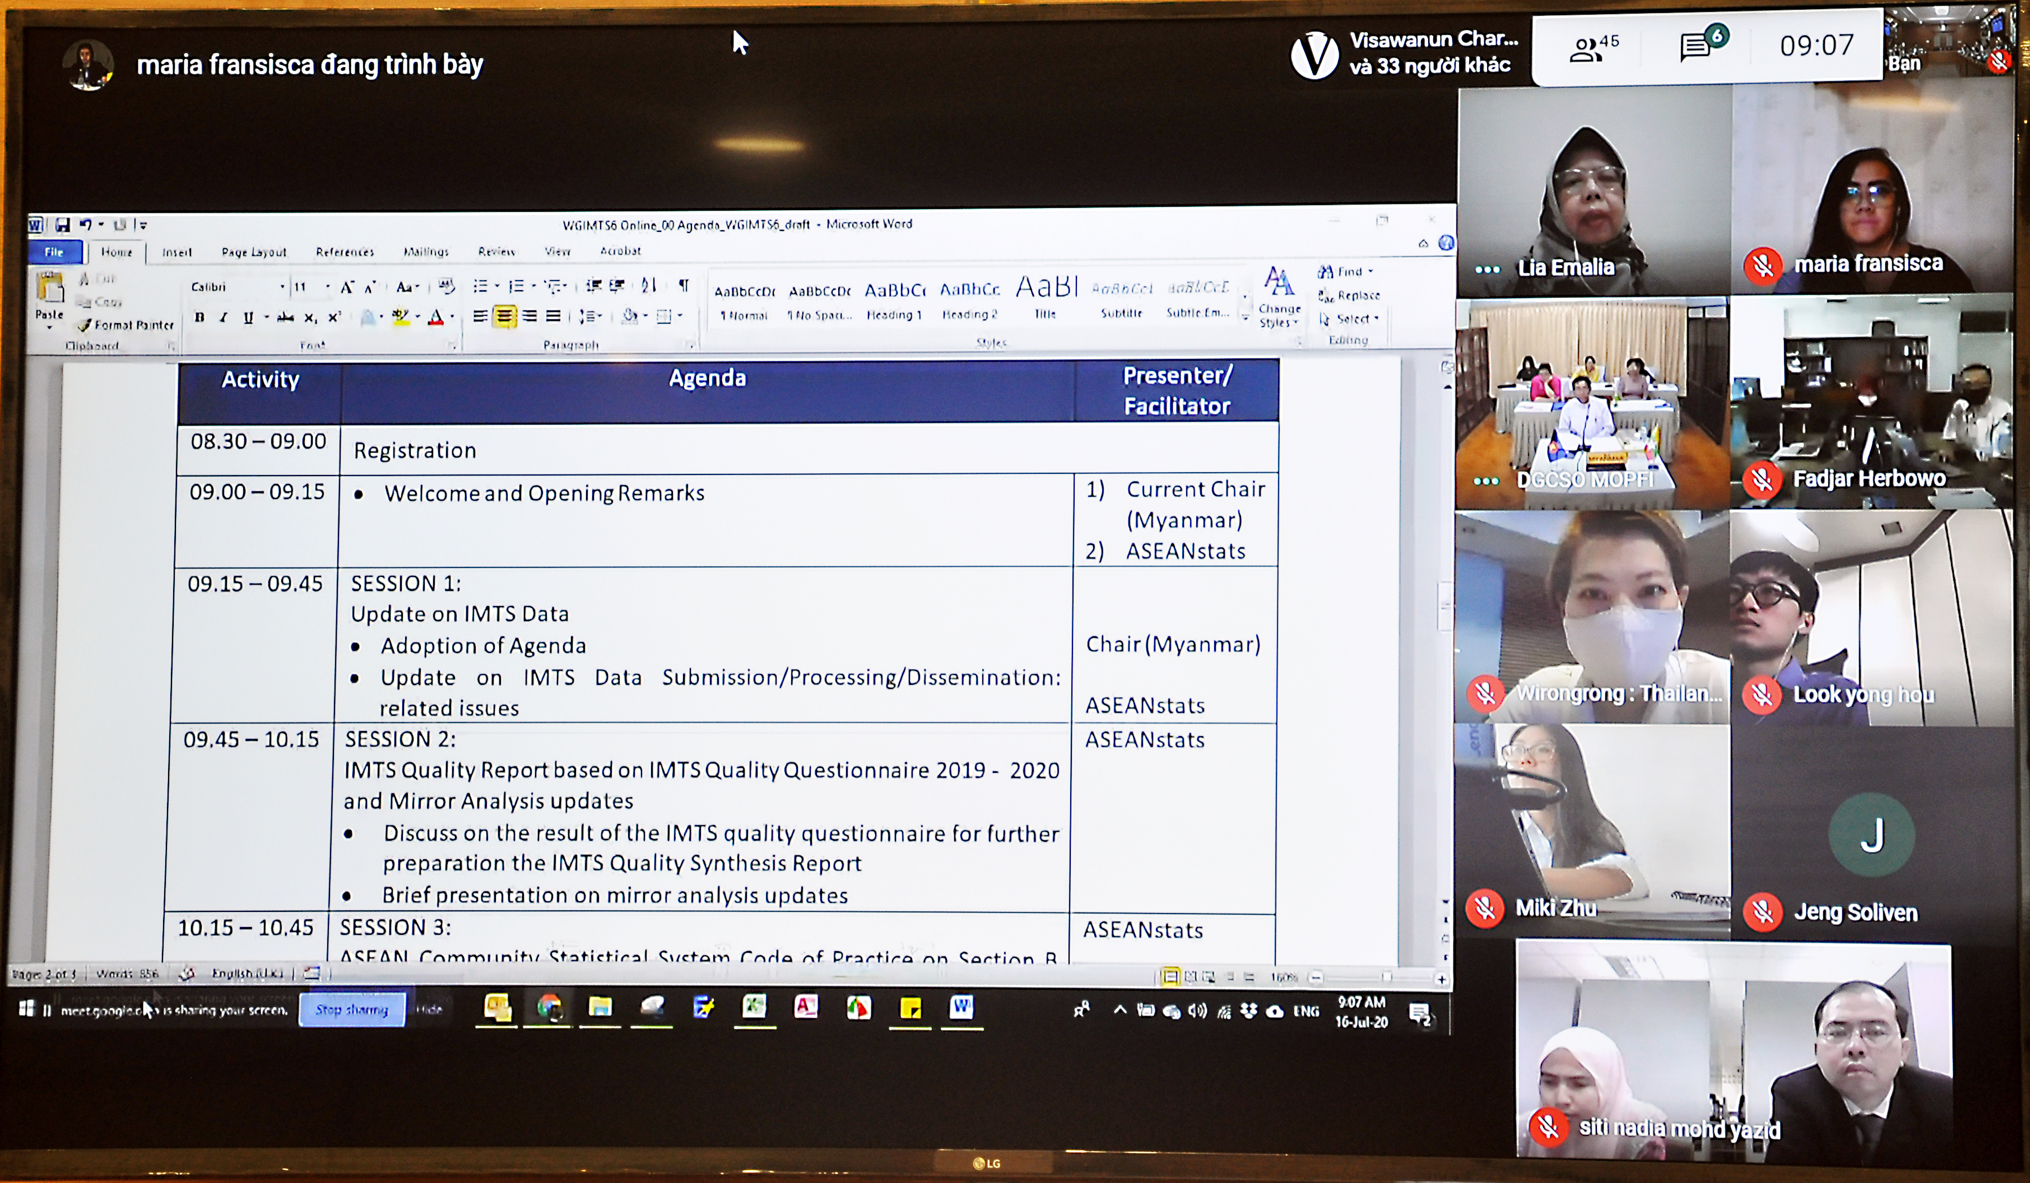
Task: Click the Word icon in the taskbar
Action: click(x=961, y=1008)
